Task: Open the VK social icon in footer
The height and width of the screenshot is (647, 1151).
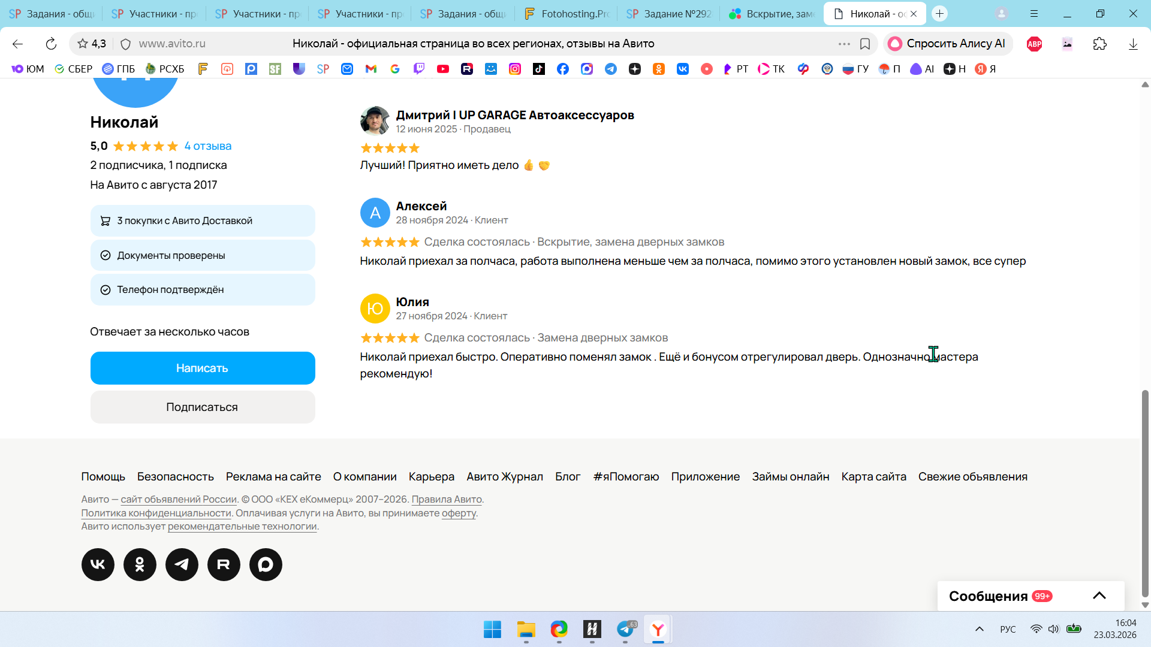Action: coord(98,564)
